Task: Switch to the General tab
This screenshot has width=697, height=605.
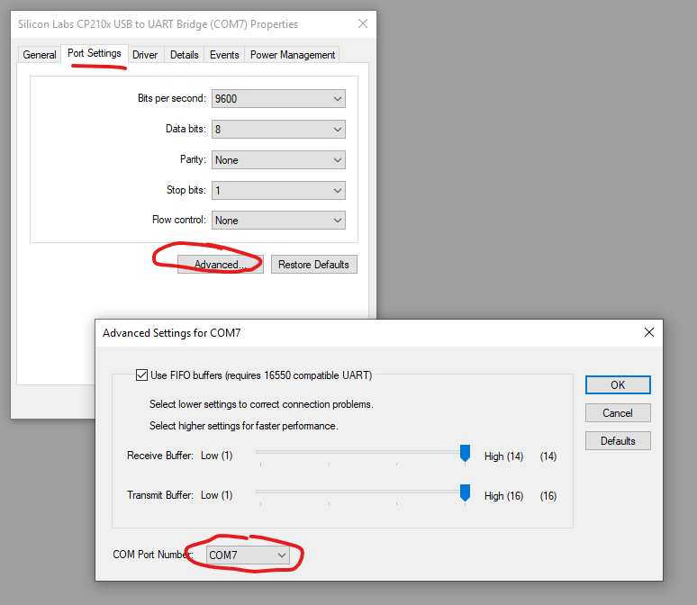Action: click(x=39, y=55)
